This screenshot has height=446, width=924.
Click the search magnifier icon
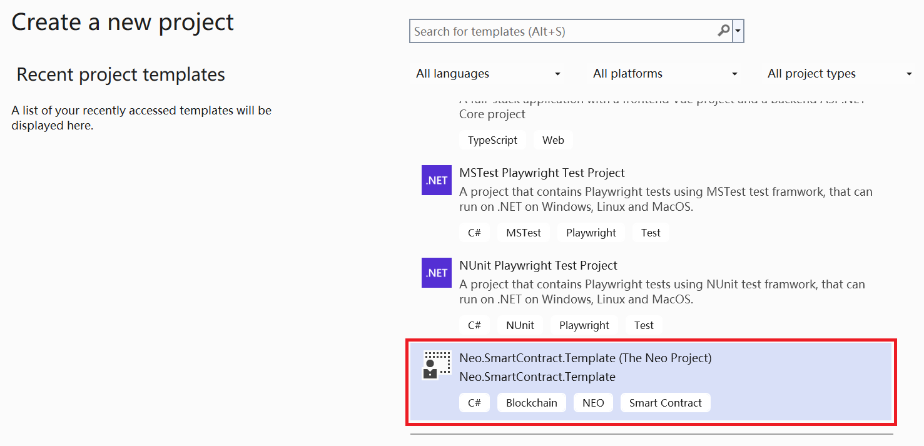coord(723,31)
